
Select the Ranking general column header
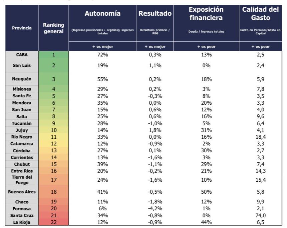click(54, 28)
